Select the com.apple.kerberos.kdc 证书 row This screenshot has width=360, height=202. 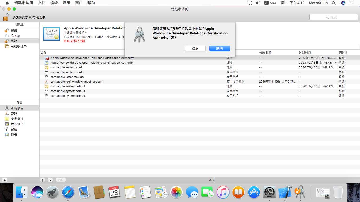(x=200, y=67)
